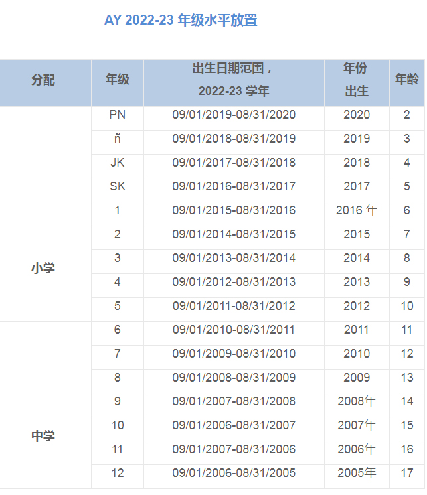
Task: Select the 出生日期范围 column header
Action: [234, 80]
